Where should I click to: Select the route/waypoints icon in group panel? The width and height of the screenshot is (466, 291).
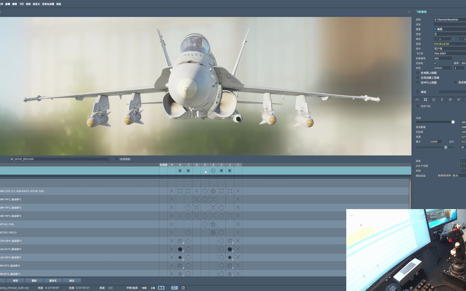pos(417,100)
